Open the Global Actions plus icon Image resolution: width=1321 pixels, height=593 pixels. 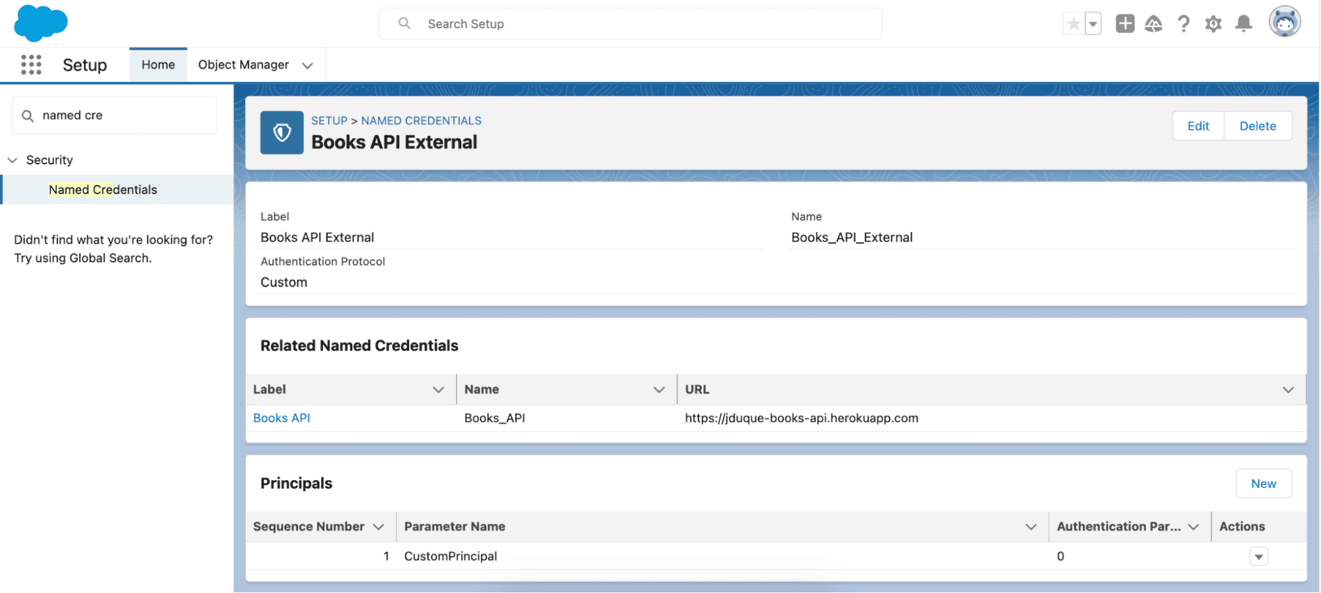(1125, 24)
